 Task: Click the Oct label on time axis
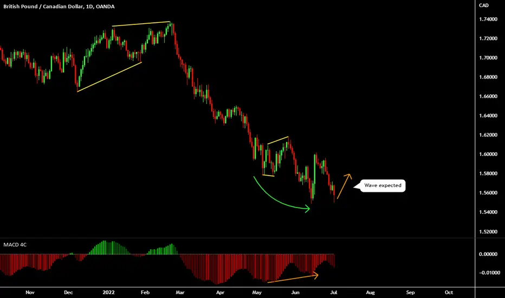449,293
